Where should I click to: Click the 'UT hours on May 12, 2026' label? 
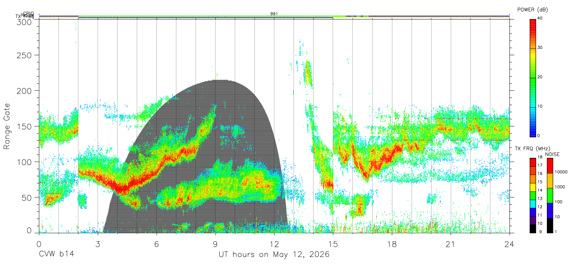tap(274, 255)
